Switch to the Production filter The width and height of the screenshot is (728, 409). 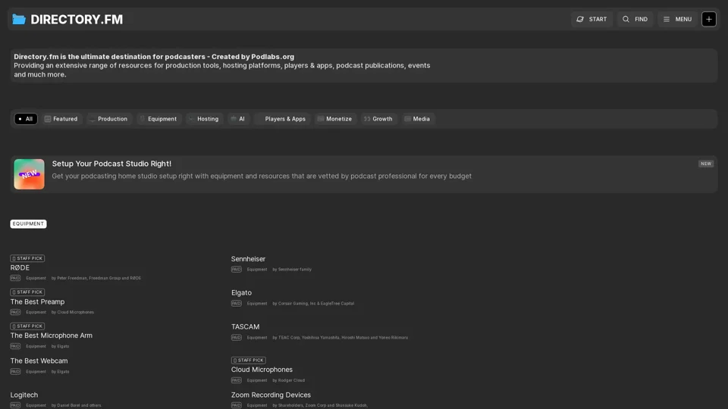click(108, 119)
